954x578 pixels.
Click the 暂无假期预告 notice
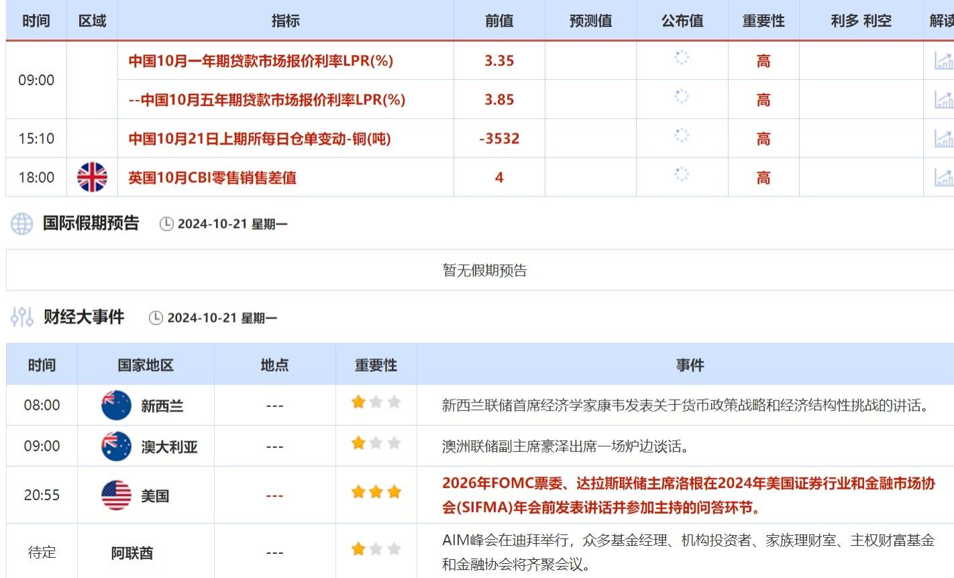point(485,270)
